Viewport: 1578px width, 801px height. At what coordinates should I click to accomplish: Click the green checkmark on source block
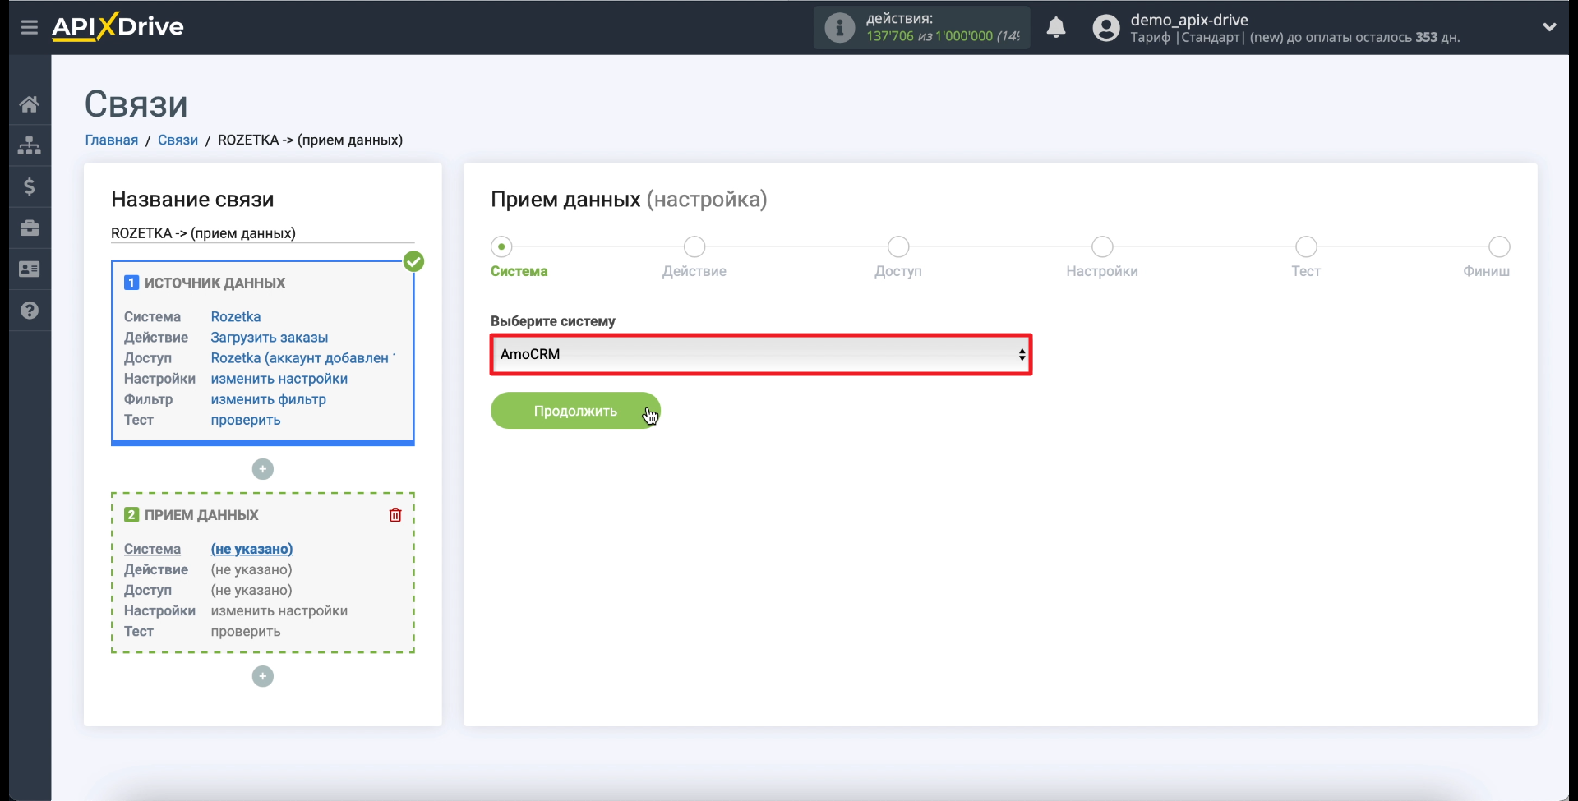coord(414,261)
